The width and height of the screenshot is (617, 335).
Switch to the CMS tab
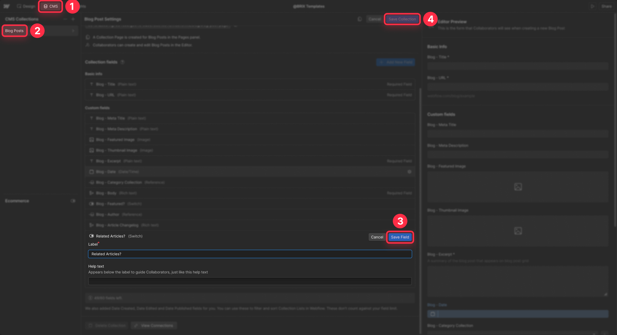tap(50, 6)
